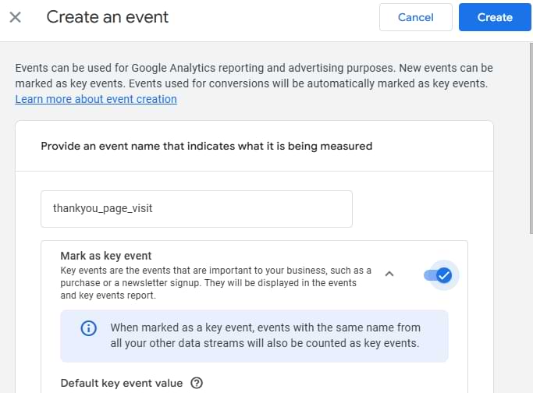Screen dimensions: 533x393
Task: Click the event name card header area
Action: pyautogui.click(x=254, y=146)
